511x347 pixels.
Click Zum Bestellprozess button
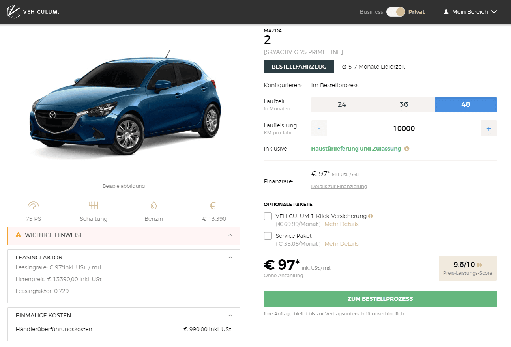pos(380,299)
